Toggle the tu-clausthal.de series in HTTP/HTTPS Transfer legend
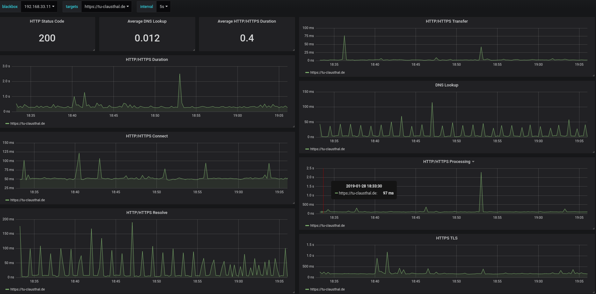The height and width of the screenshot is (294, 596). tap(327, 73)
